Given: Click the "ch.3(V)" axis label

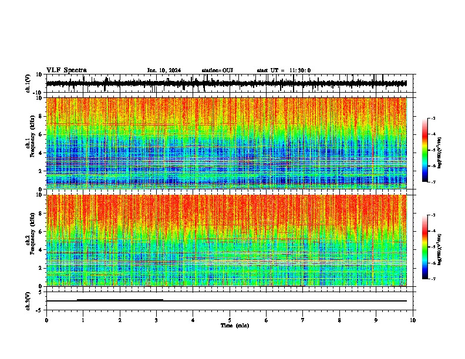Looking at the screenshot, I should 28,301.
